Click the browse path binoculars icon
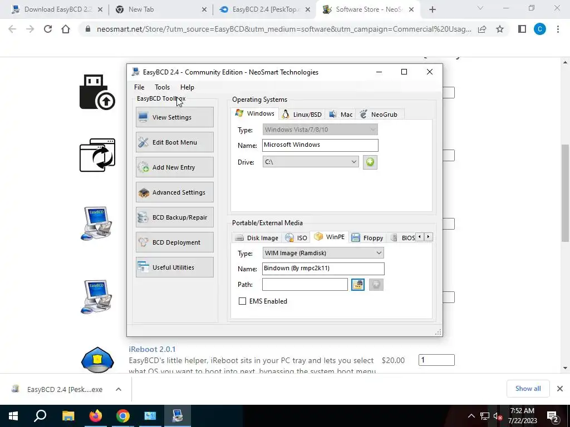The image size is (570, 427). tap(358, 285)
